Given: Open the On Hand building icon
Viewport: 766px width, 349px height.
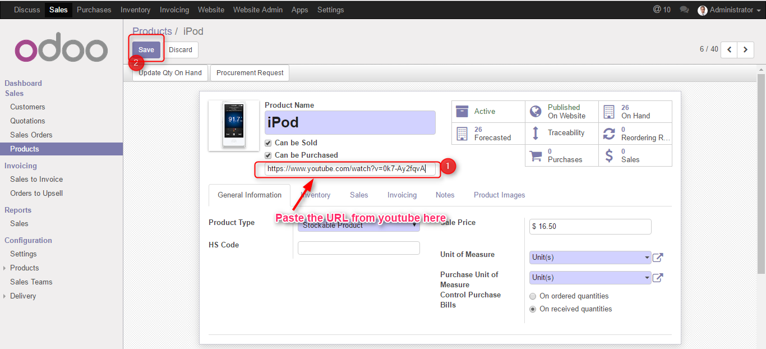Looking at the screenshot, I should pos(609,111).
